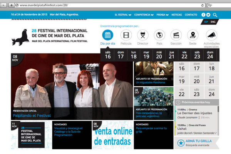Select sáb 16 in the dark date bar
231x154 pixels.
108,55
